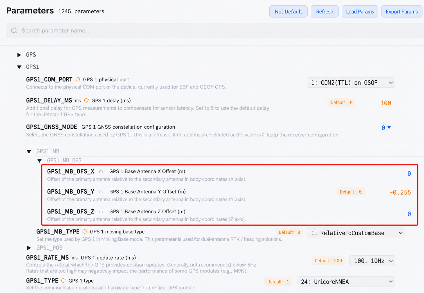
Task: Focus the Search parameter name field
Action: (x=215, y=31)
